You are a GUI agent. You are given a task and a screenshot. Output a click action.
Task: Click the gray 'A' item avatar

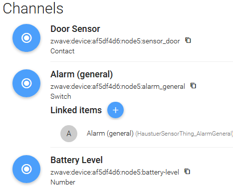click(x=69, y=134)
